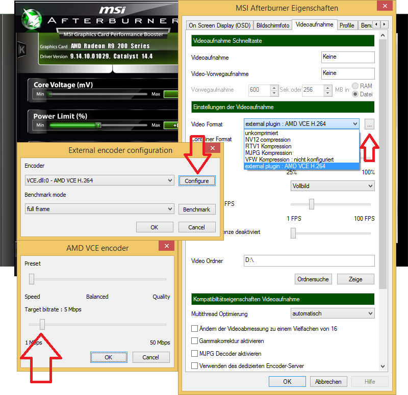Click Cancel in AMD VCE encoder dialog

tap(151, 357)
